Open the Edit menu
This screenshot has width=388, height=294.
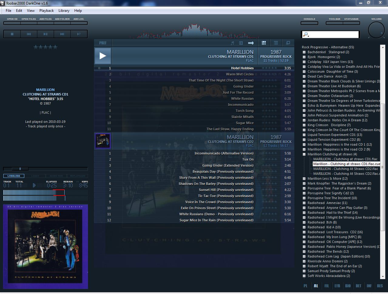[19, 11]
